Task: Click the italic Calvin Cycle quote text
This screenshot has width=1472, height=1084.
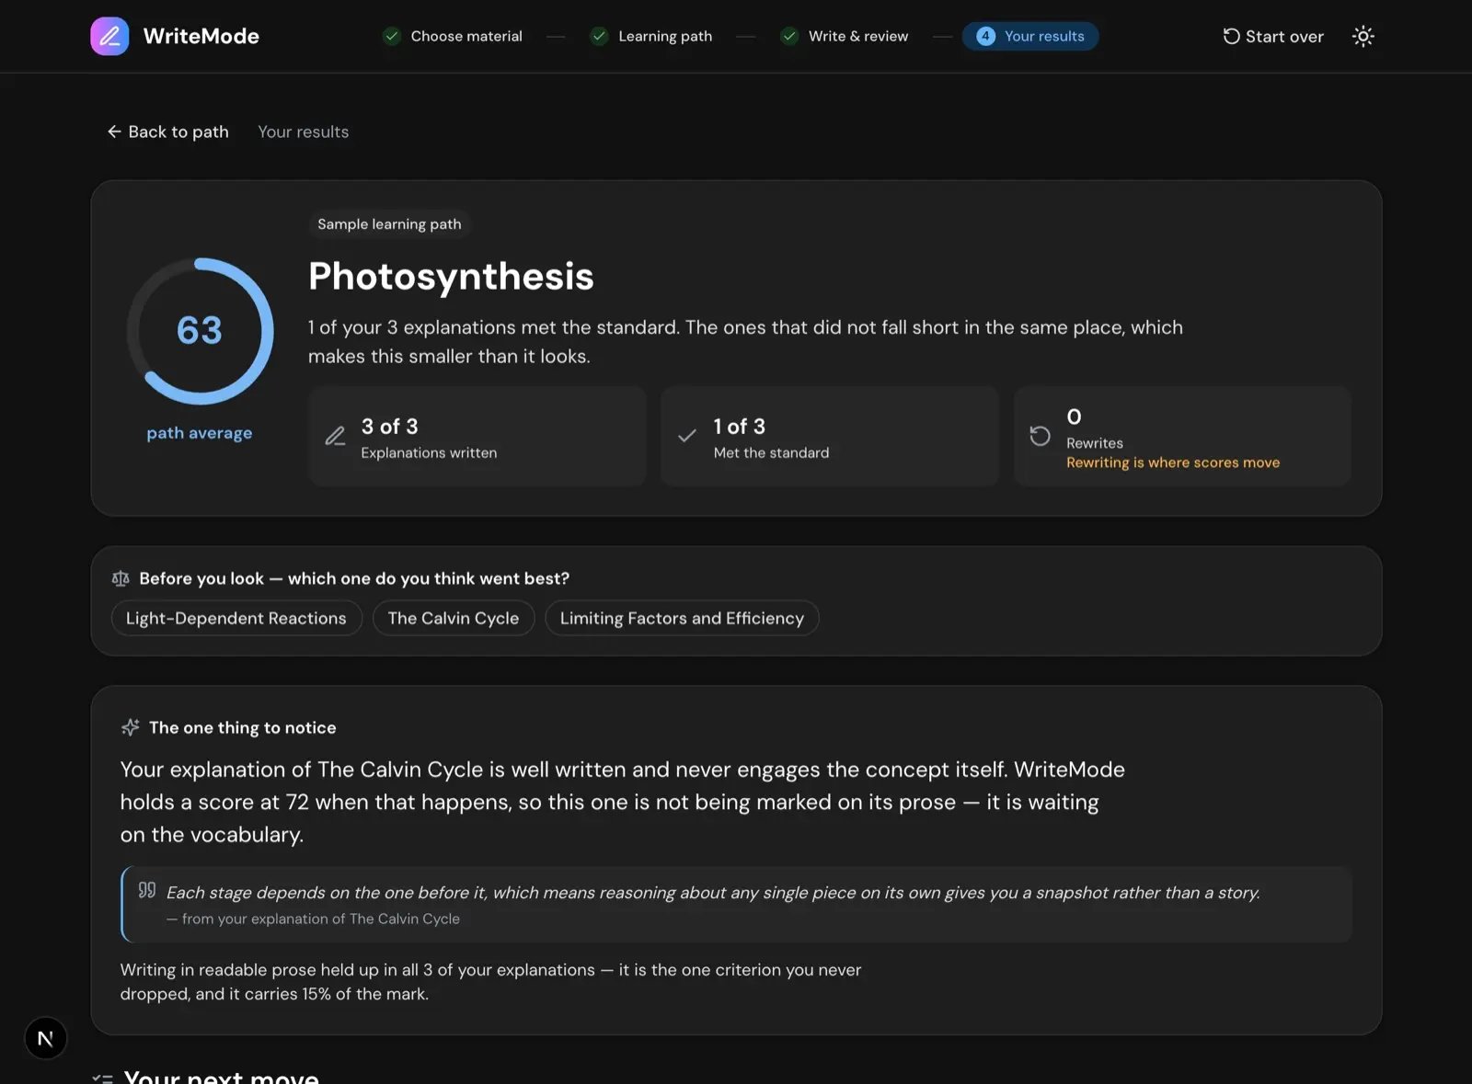Action: click(713, 892)
